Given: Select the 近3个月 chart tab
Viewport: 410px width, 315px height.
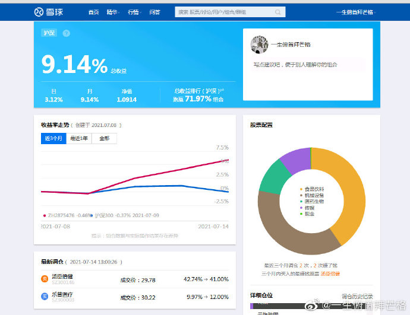Looking at the screenshot, I should [x=53, y=138].
